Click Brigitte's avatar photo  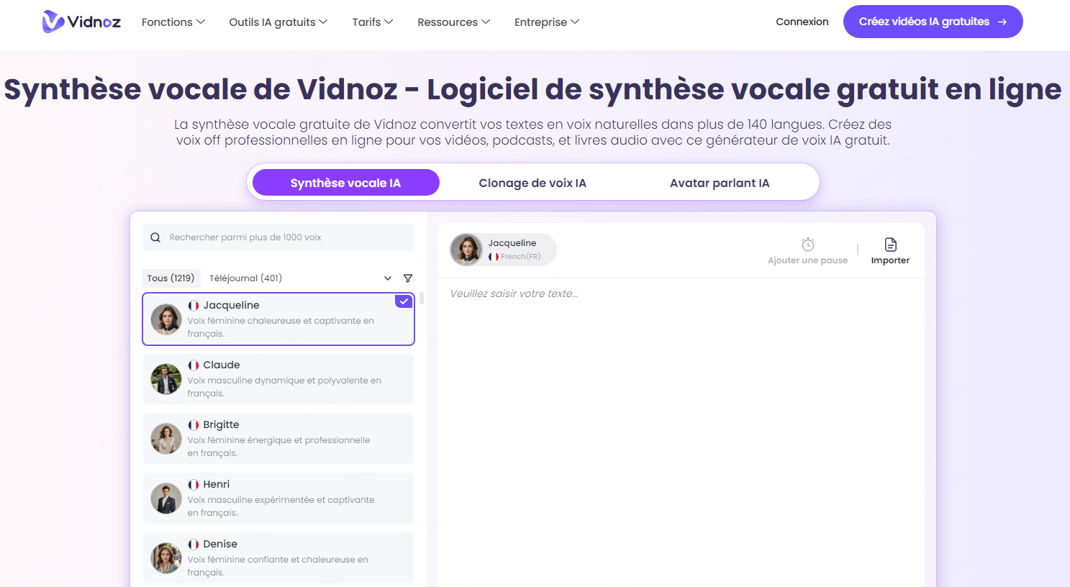tap(166, 439)
